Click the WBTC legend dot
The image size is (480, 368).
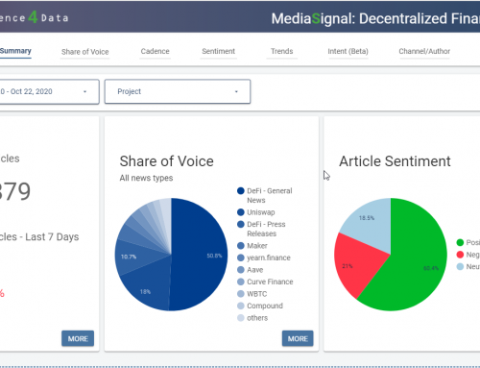pyautogui.click(x=241, y=294)
